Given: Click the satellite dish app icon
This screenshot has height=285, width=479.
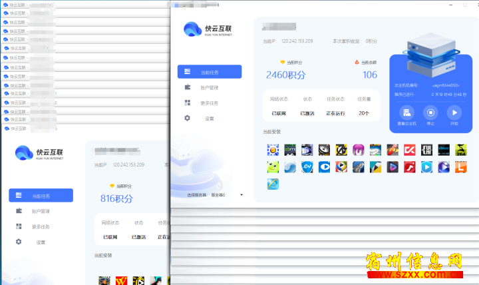Looking at the screenshot, I should (324, 150).
